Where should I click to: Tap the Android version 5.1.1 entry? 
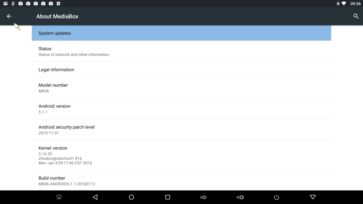click(x=181, y=109)
